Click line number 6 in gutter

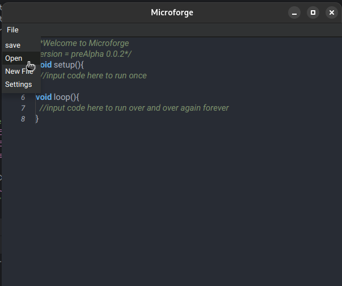(23, 98)
